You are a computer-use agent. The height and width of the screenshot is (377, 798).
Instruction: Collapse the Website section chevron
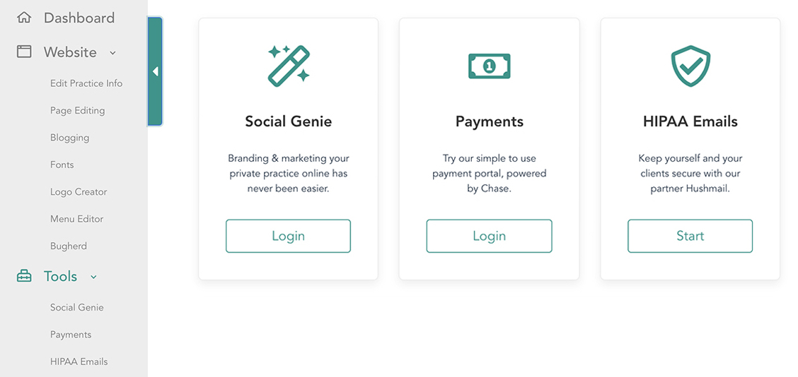coord(112,53)
